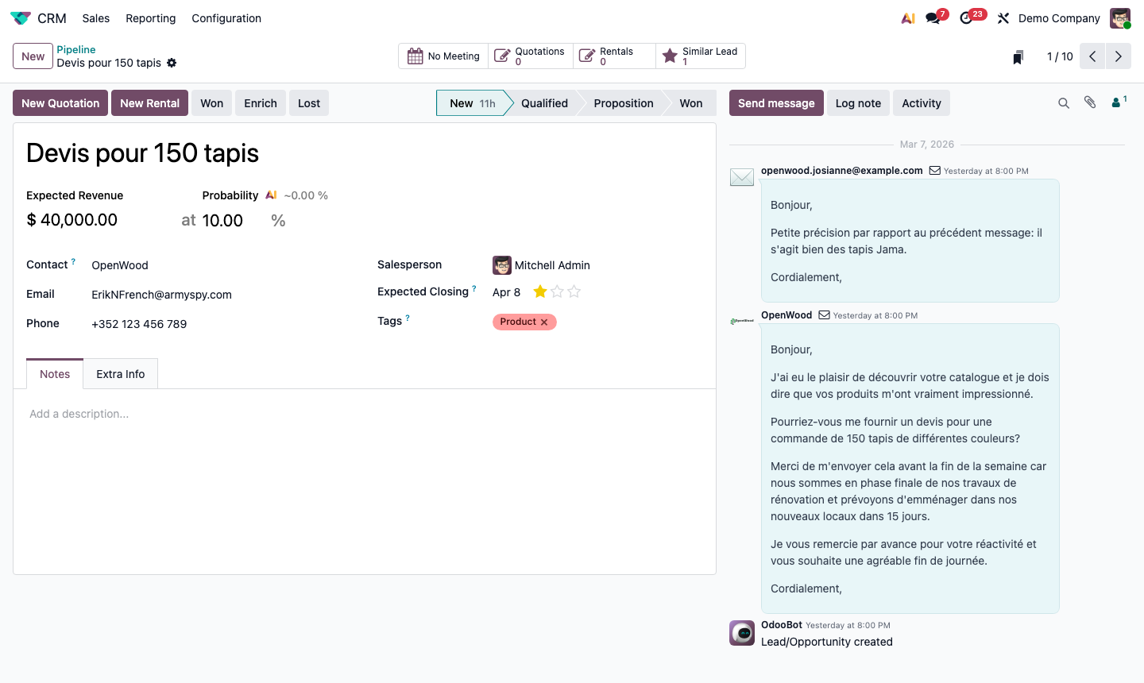Switch to the Extra Info tab
The height and width of the screenshot is (683, 1144).
[x=120, y=373]
